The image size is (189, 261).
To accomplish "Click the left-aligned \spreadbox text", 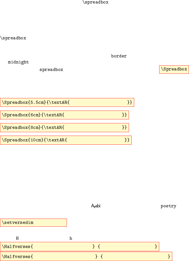I will tap(13, 38).
